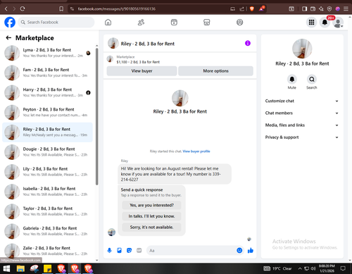This screenshot has height=274, width=352.
Task: Open Fam chat conversation
Action: pyautogui.click(x=47, y=73)
